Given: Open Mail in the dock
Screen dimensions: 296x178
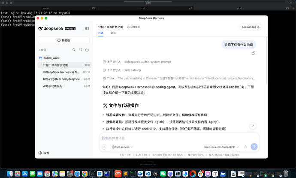Looking at the screenshot, I should click(x=40, y=173).
